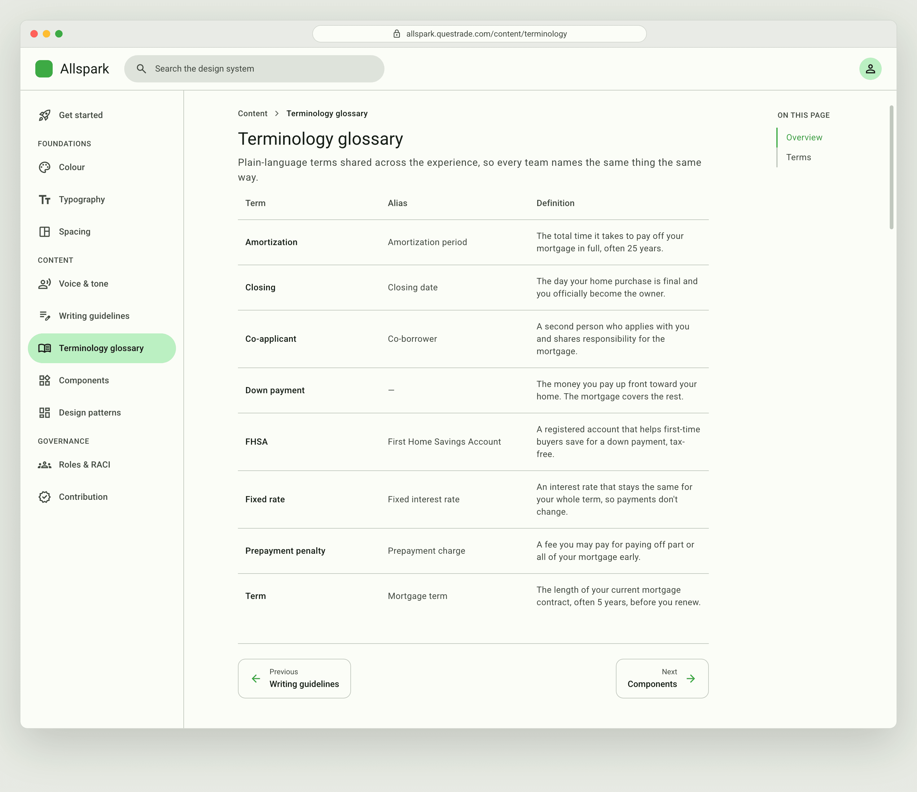Click the Content breadcrumb link
The image size is (917, 792).
click(x=253, y=113)
